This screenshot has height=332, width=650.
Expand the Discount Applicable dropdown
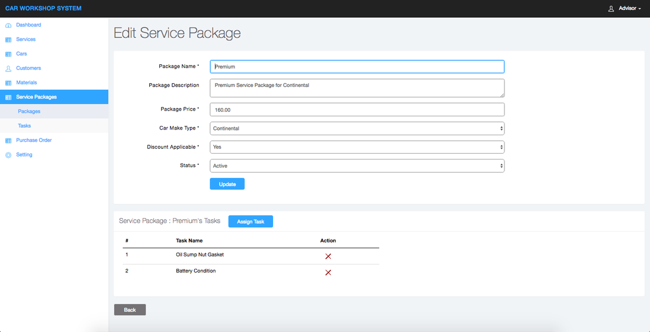(x=357, y=147)
